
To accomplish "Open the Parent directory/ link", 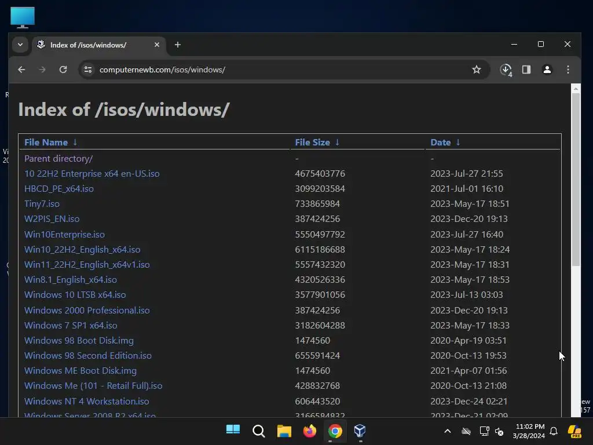I will click(x=58, y=159).
